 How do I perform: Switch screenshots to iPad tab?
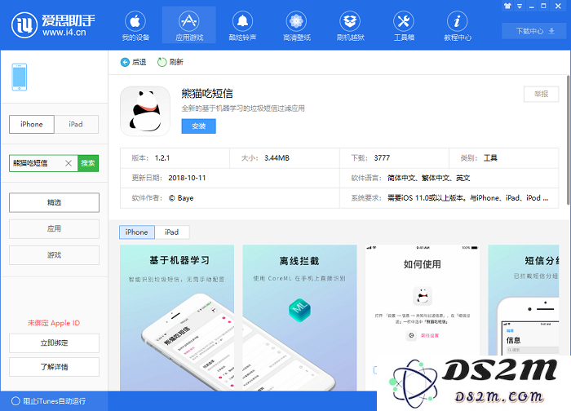[171, 232]
